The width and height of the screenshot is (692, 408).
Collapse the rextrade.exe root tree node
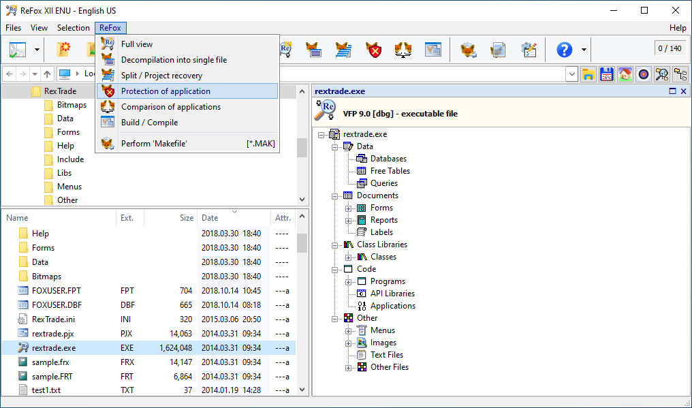321,135
